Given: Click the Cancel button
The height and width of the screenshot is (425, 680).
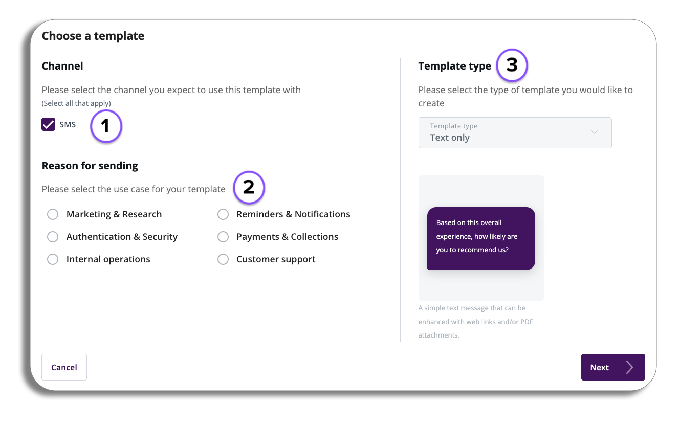Looking at the screenshot, I should click(x=64, y=367).
